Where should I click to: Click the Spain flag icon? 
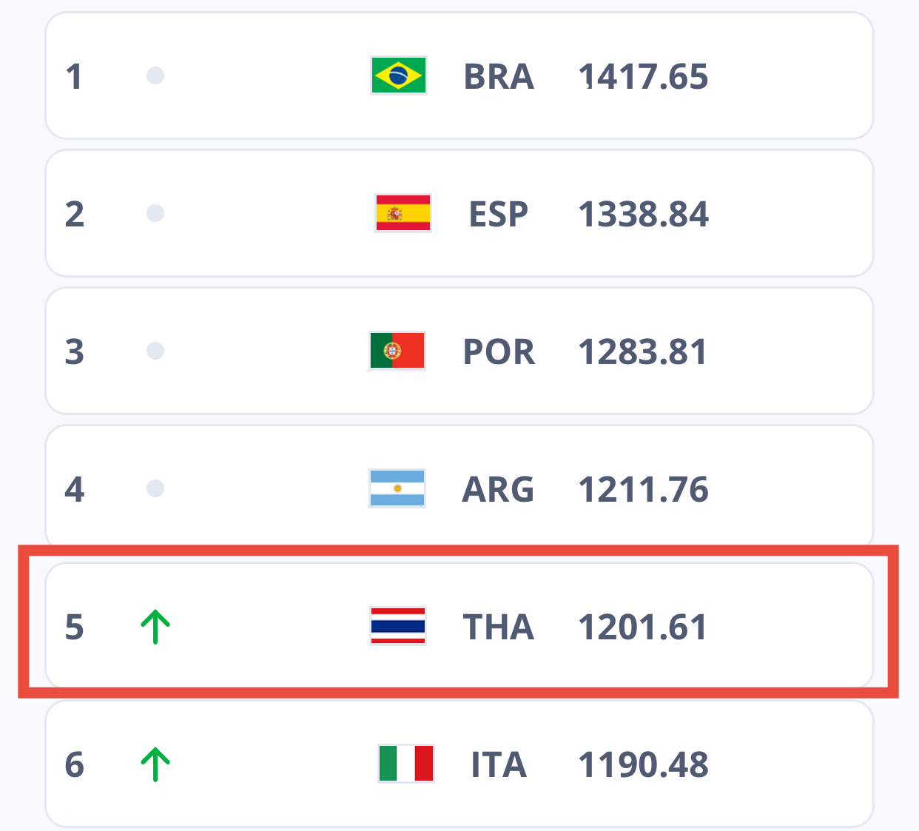pos(403,213)
